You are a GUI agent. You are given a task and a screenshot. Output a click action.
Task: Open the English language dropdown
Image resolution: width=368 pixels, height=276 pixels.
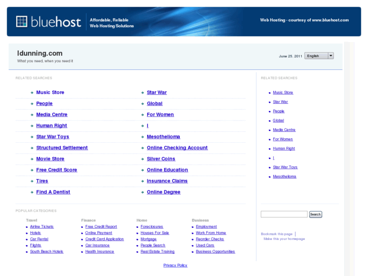[319, 56]
